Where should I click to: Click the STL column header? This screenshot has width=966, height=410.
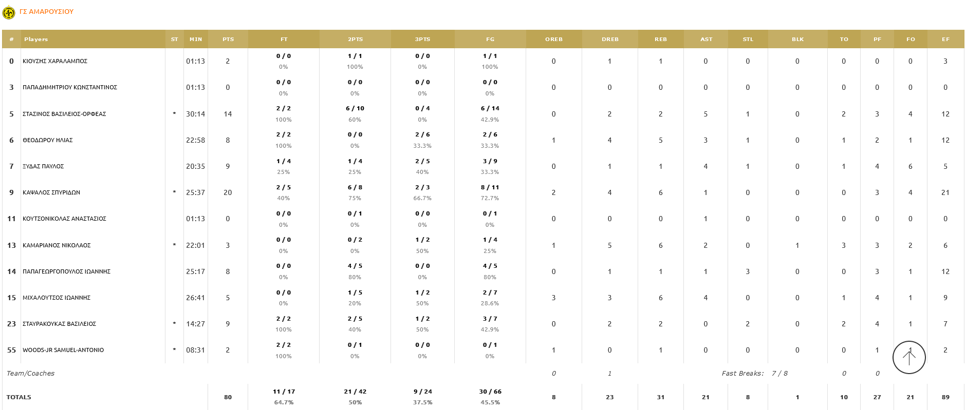748,39
